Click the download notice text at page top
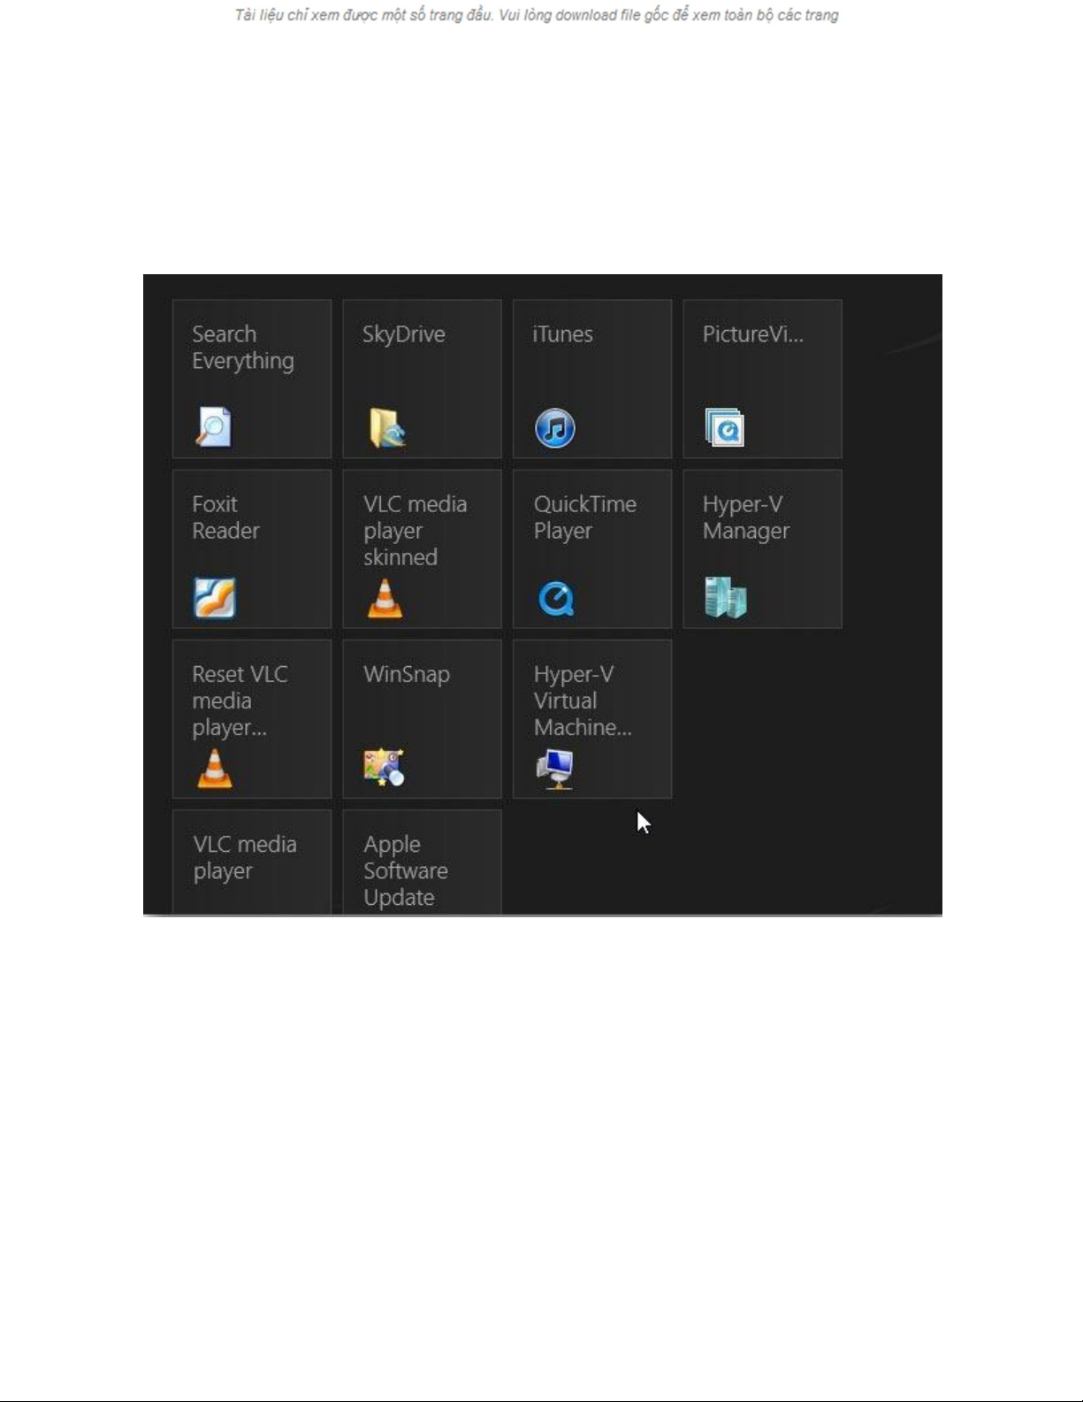 pyautogui.click(x=536, y=15)
